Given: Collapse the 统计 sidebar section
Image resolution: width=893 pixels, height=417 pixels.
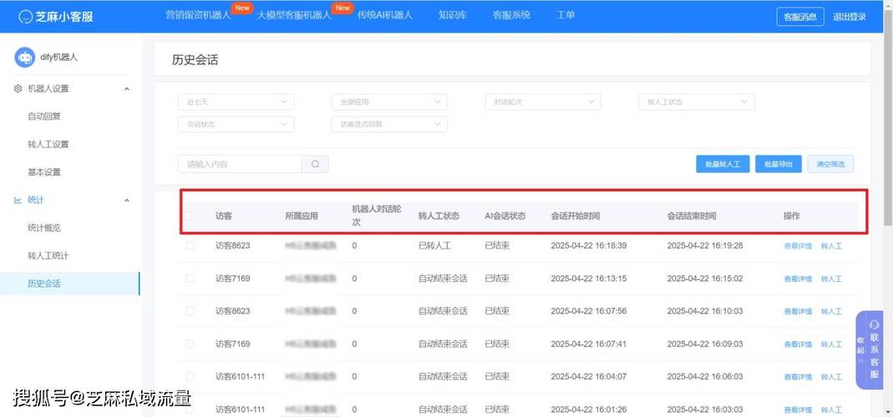Looking at the screenshot, I should [x=126, y=200].
